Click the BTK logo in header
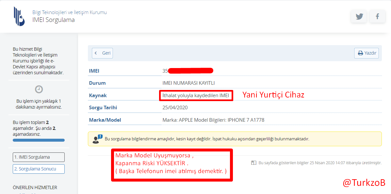This screenshot has width=391, height=194. click(19, 16)
